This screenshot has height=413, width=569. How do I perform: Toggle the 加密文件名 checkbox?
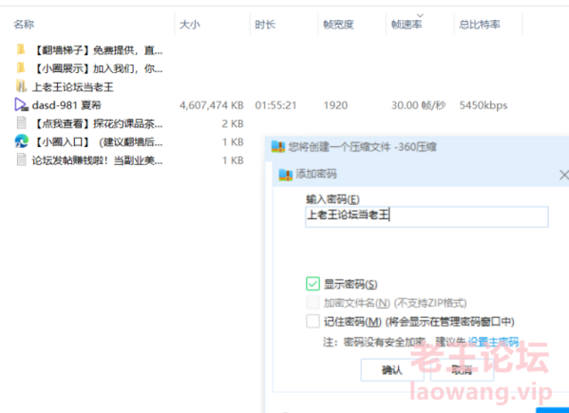click(x=313, y=303)
